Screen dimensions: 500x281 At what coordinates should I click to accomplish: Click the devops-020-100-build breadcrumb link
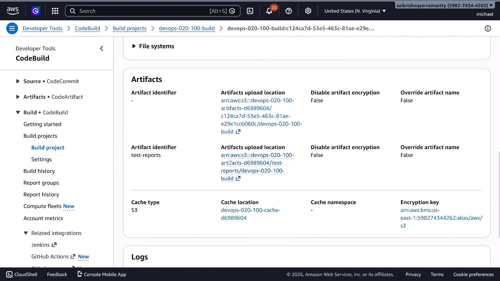point(187,28)
